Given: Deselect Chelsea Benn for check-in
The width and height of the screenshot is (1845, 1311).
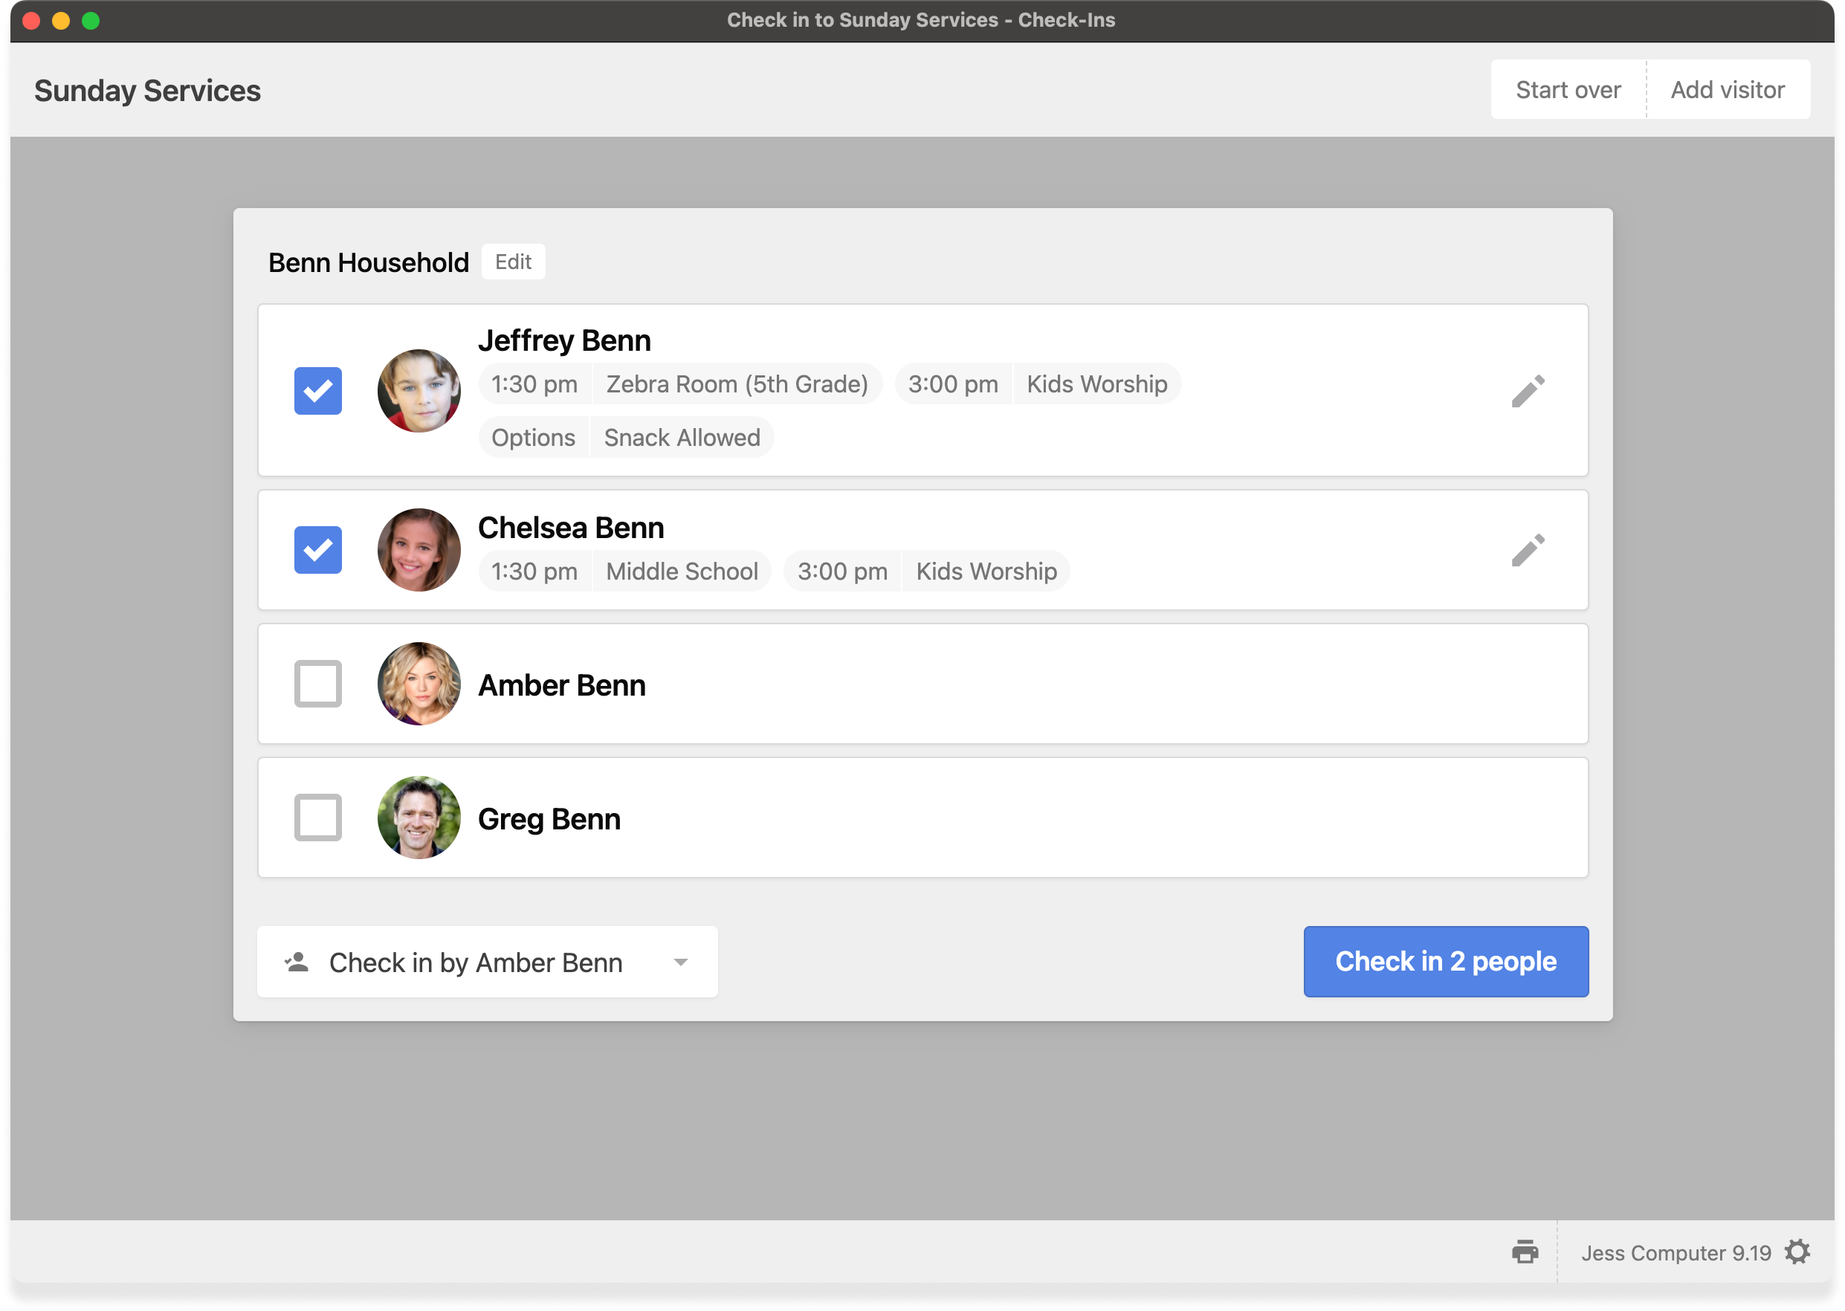Looking at the screenshot, I should click(x=318, y=550).
